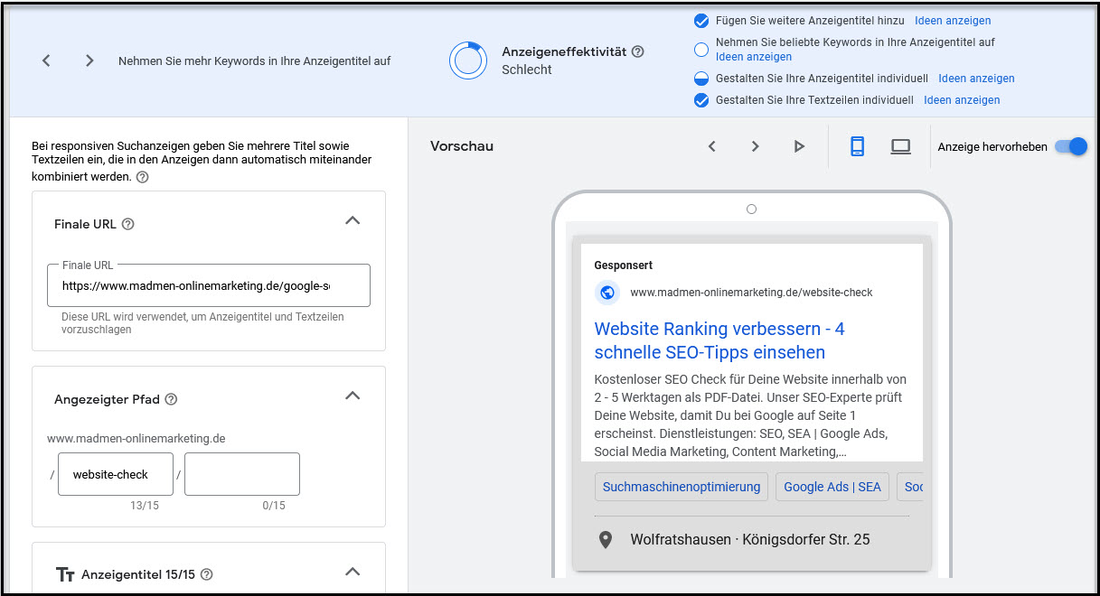Click the ad strength circular indicator
Screen dimensions: 1100x596
[468, 61]
